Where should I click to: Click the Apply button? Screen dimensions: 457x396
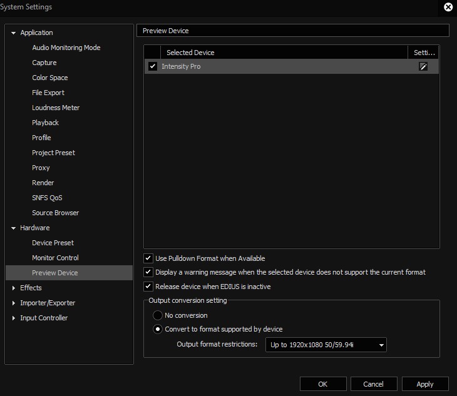coord(425,384)
